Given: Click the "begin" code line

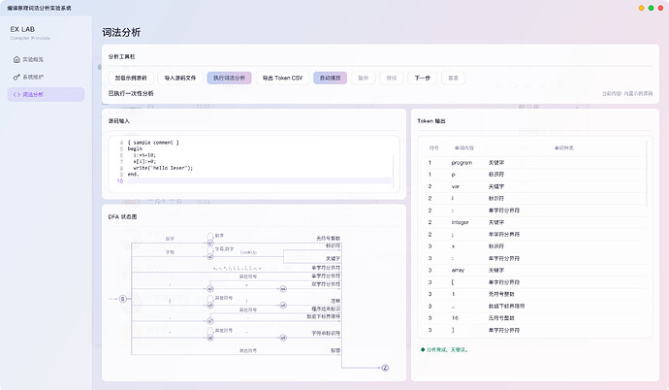Looking at the screenshot, I should pyautogui.click(x=135, y=148).
